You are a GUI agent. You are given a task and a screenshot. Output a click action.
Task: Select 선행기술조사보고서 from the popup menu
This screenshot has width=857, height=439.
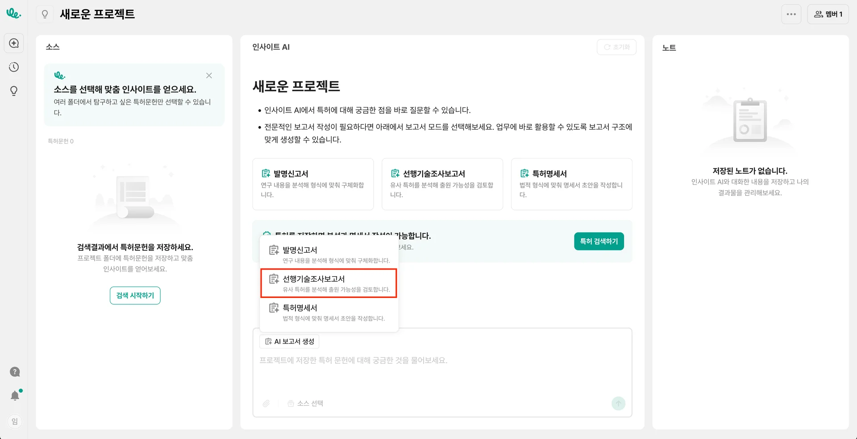click(329, 283)
